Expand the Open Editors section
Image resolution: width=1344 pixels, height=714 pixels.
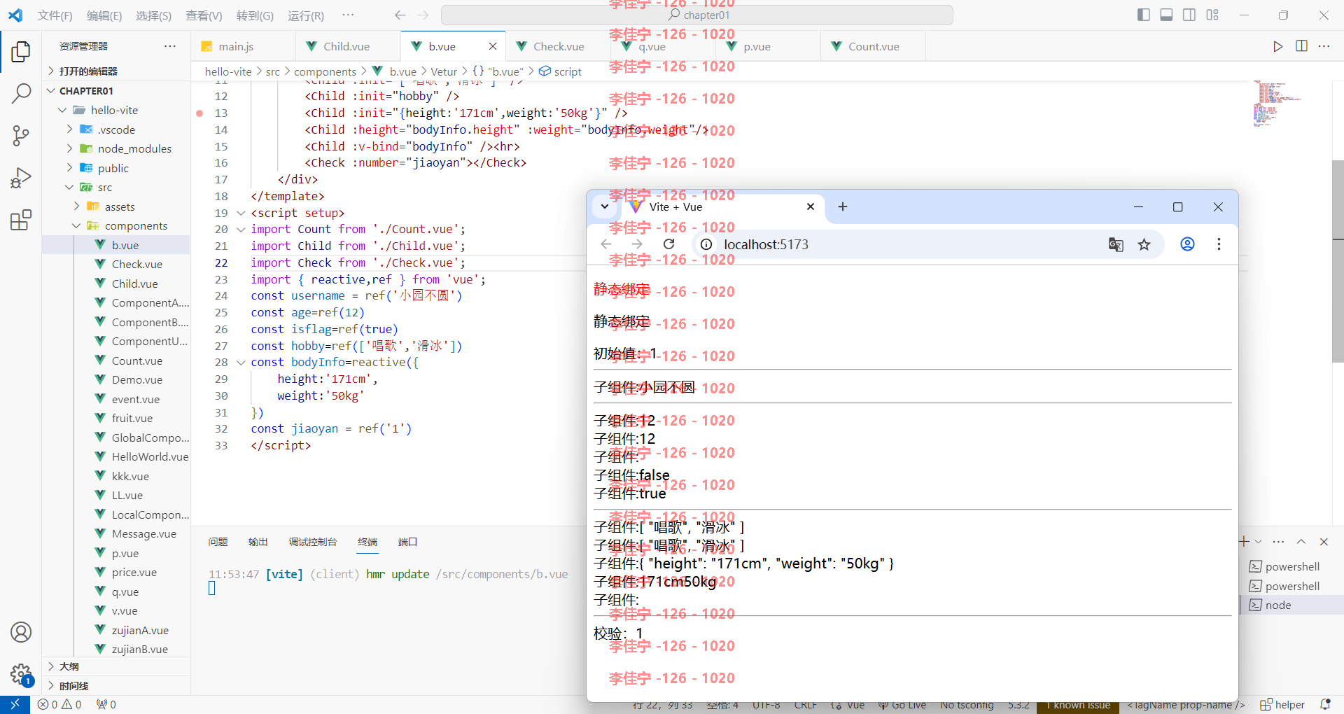tap(116, 71)
